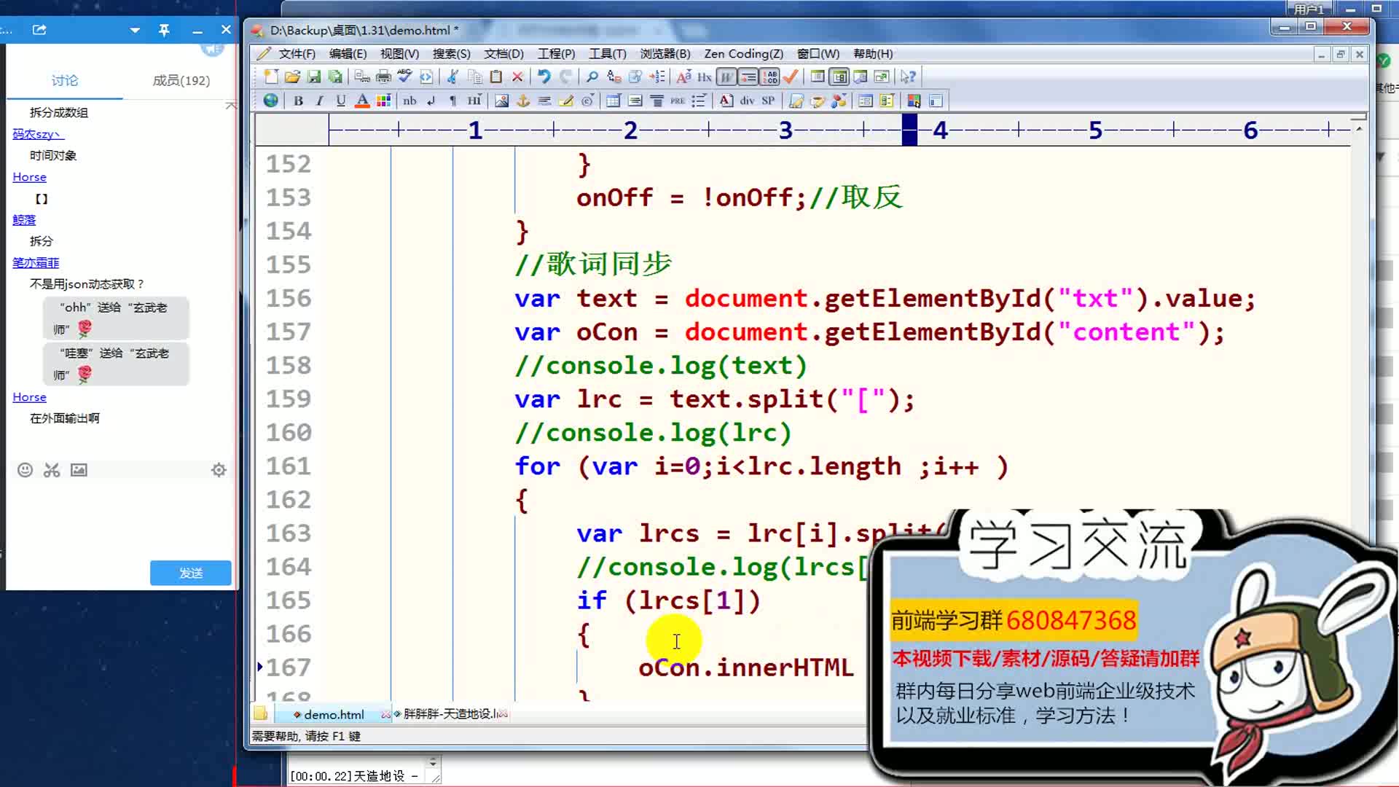Open the 搜索(S) menu
1399x787 pixels.
[x=451, y=54]
